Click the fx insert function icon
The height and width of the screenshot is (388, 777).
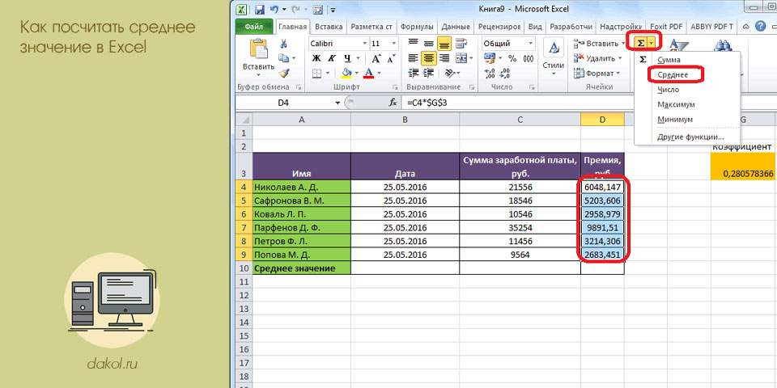pyautogui.click(x=393, y=103)
